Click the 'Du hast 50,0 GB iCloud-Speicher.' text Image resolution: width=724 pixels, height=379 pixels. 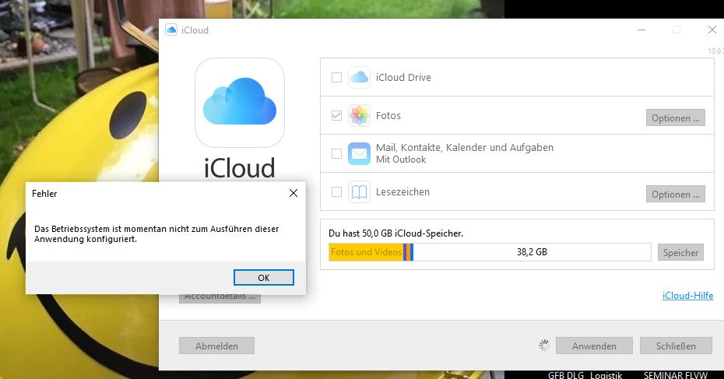[395, 233]
